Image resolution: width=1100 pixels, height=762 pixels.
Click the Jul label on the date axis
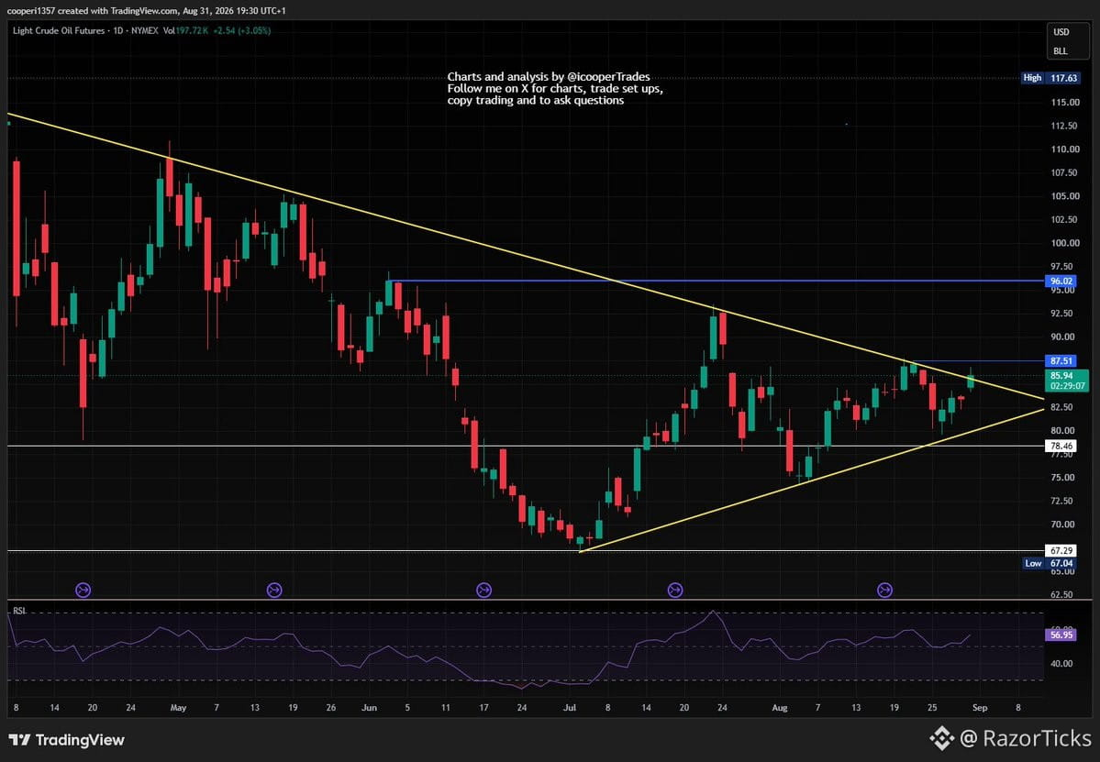(x=569, y=708)
